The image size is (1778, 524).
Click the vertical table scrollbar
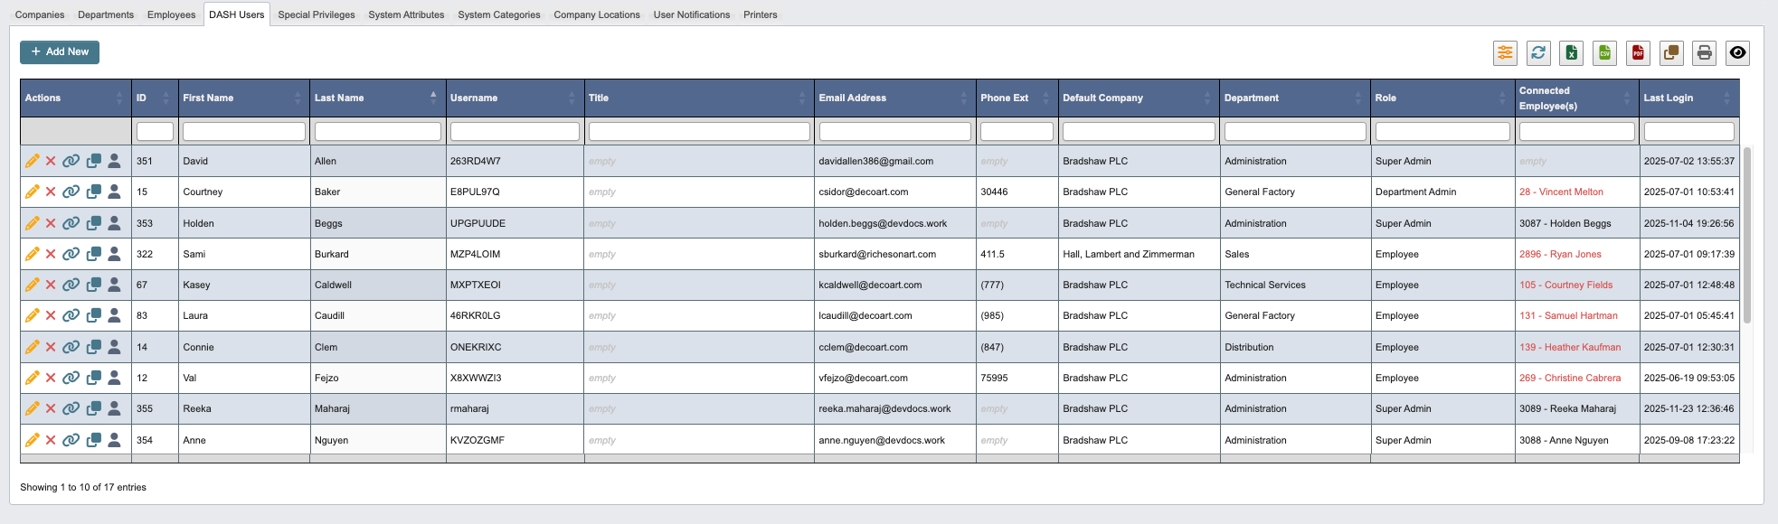tap(1747, 235)
